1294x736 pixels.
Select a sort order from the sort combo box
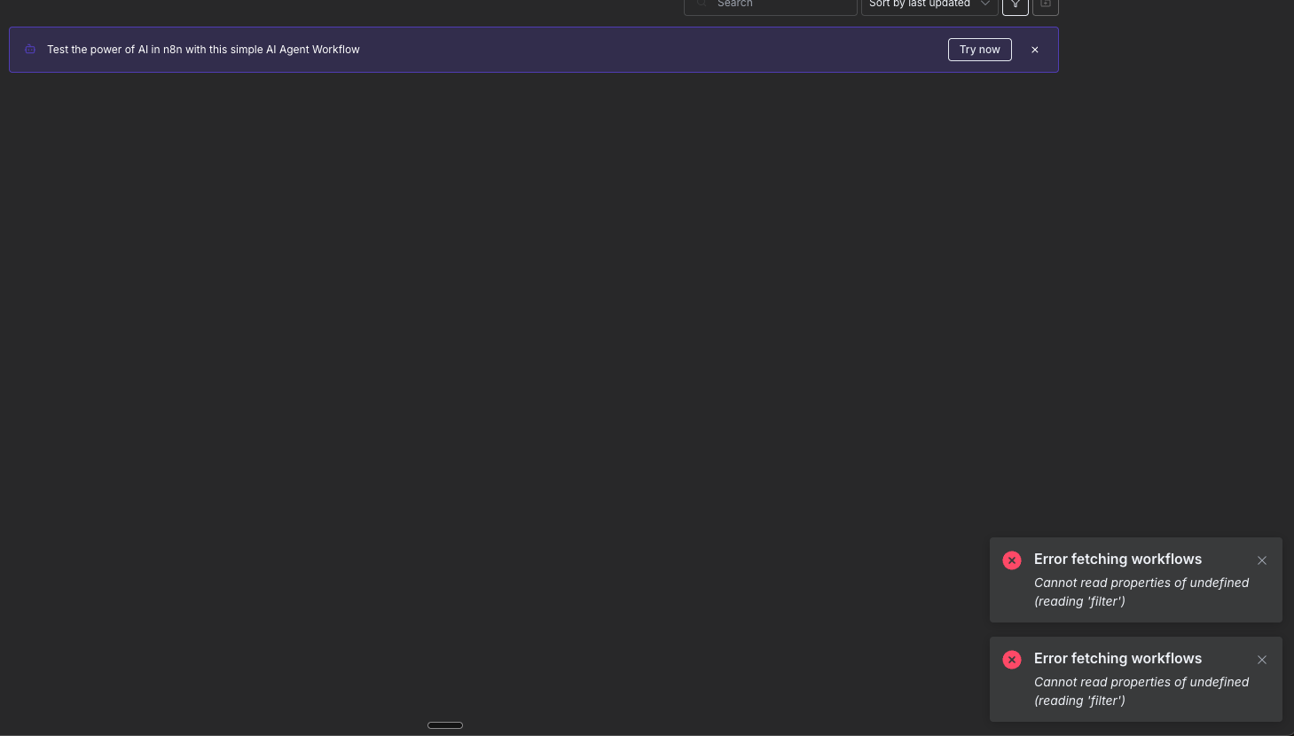(929, 4)
